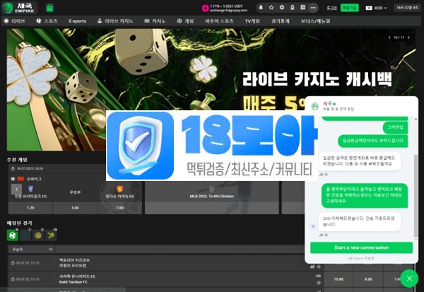424x292 pixels.
Task: Click the 로그인 login link
Action: [332, 8]
